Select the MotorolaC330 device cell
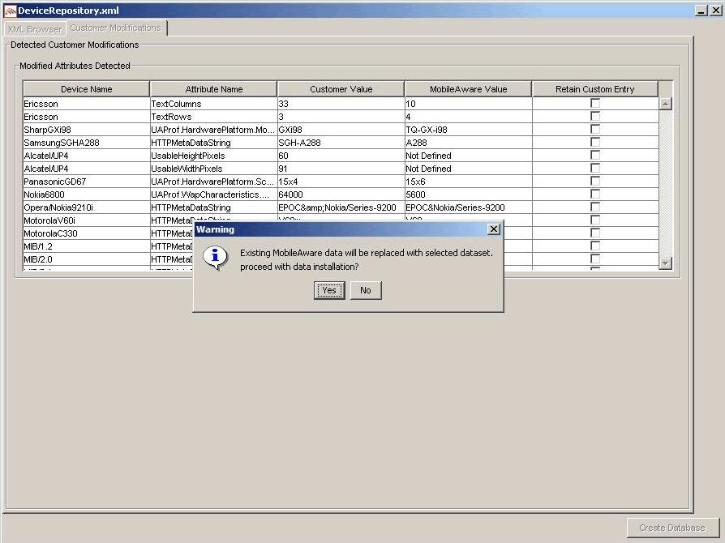 (87, 233)
